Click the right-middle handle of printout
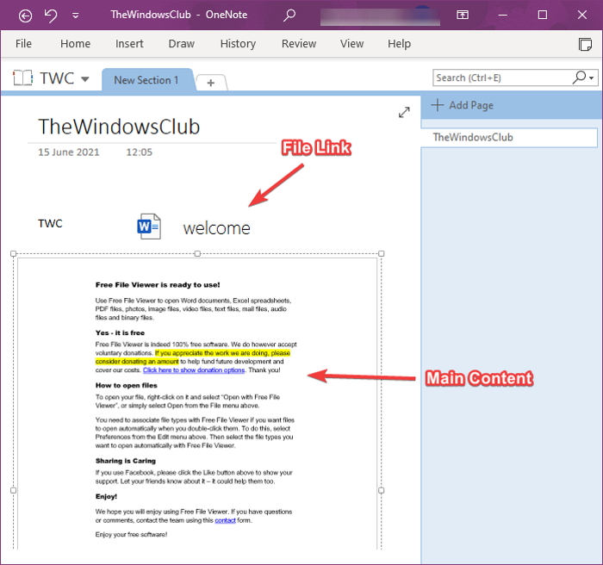Viewport: 603px width, 565px height. click(x=381, y=490)
